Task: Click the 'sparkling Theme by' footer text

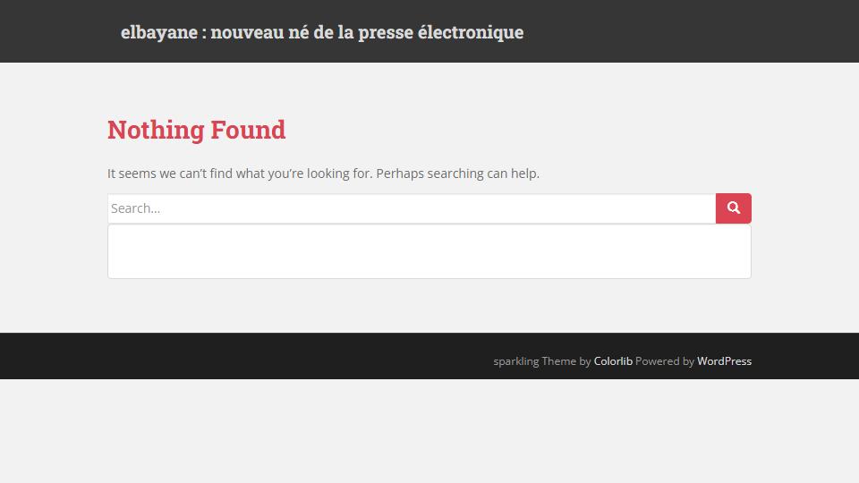Action: (x=542, y=360)
